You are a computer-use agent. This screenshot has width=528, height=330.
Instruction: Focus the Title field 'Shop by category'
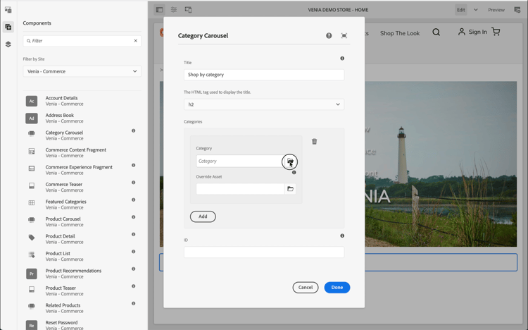[264, 75]
